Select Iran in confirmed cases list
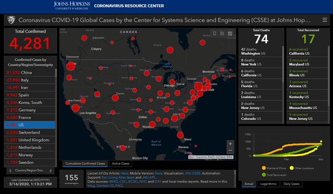 (x=29, y=87)
